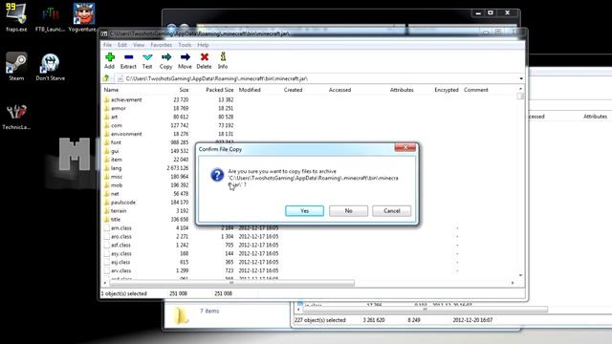Sort by Accessed column header
The width and height of the screenshot is (612, 344).
[340, 90]
